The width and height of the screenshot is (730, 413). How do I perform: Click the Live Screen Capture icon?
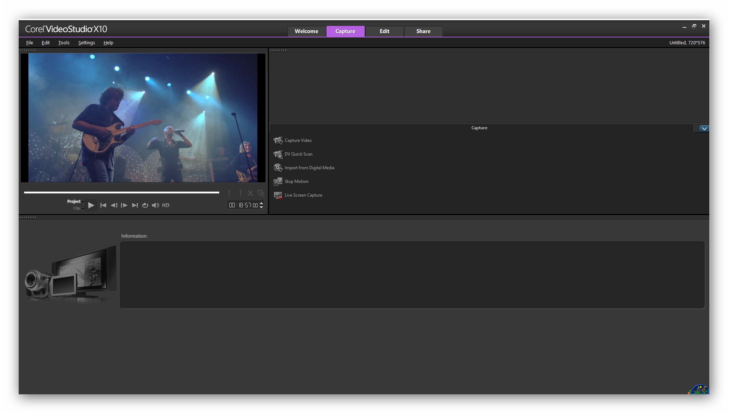[x=278, y=195]
